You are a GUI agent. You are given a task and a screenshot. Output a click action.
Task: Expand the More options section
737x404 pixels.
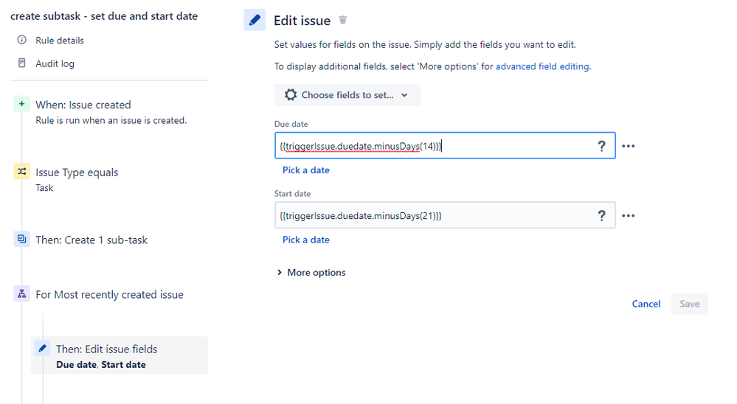tap(311, 272)
